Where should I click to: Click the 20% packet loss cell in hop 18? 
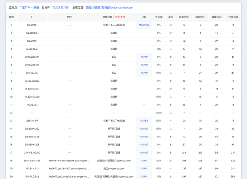tap(159, 161)
